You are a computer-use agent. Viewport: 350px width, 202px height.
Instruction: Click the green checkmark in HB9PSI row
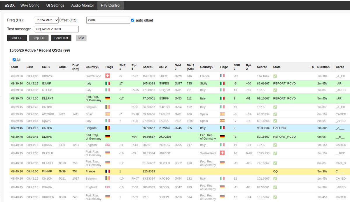(275, 76)
